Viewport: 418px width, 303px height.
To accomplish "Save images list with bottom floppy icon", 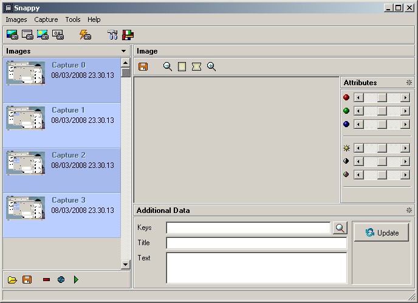I will pos(27,279).
